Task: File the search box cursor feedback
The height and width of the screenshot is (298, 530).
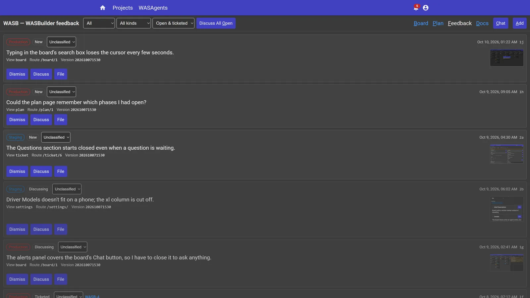Action: point(61,74)
